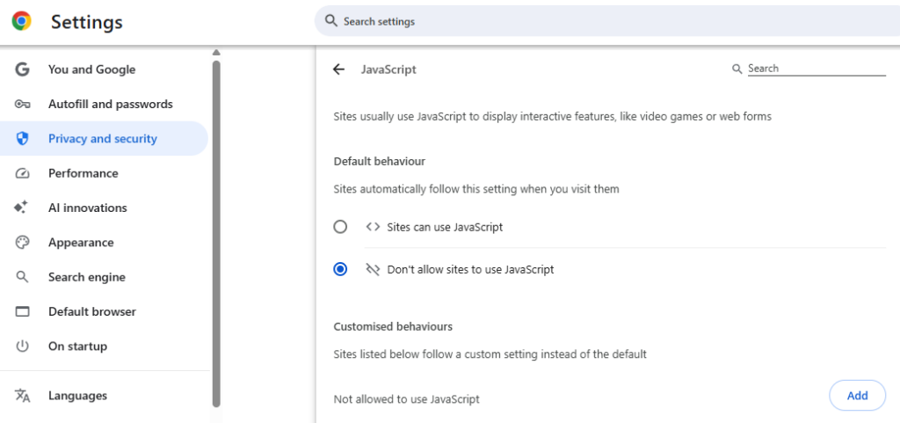Open the Performance settings section
The width and height of the screenshot is (900, 423).
(x=83, y=173)
